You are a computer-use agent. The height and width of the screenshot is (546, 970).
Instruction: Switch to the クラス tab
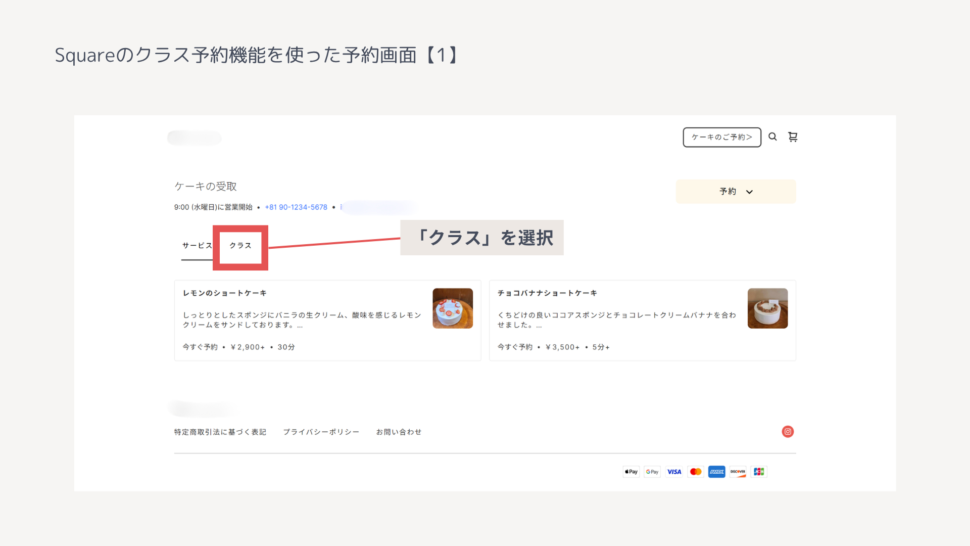(x=240, y=246)
